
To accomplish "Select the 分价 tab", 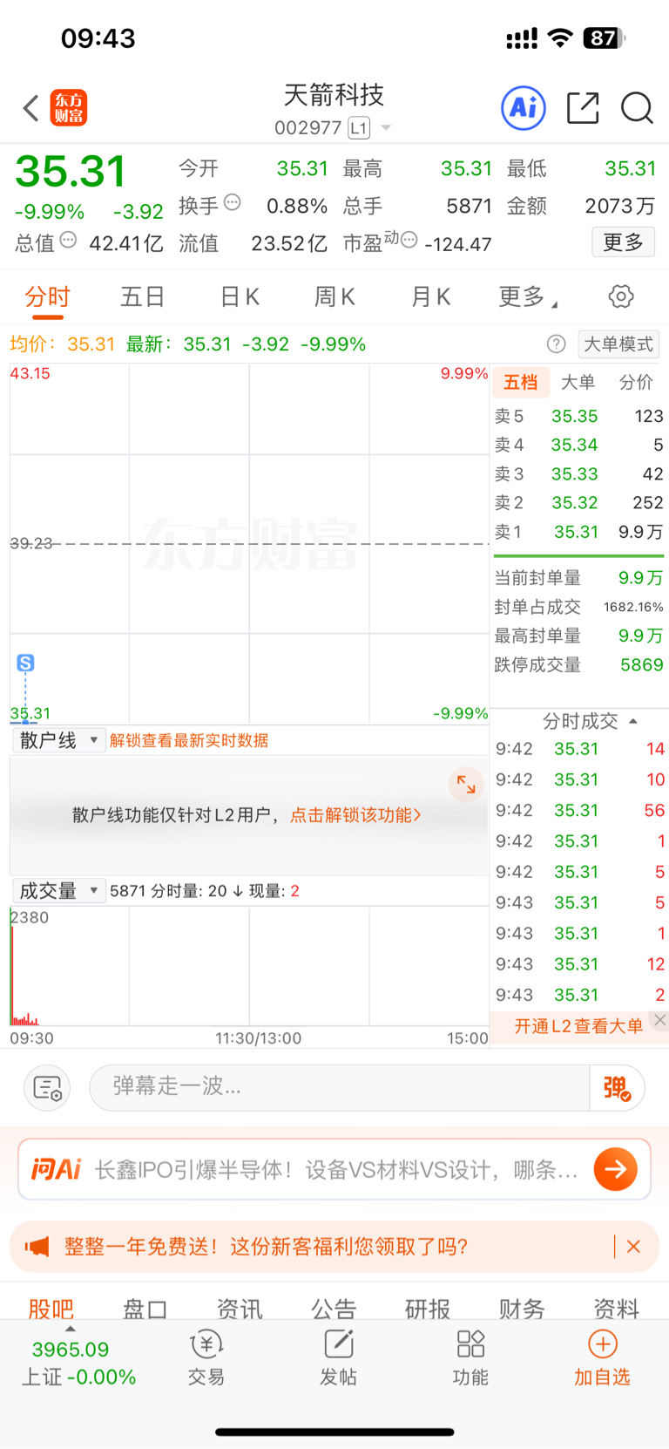I will [636, 382].
